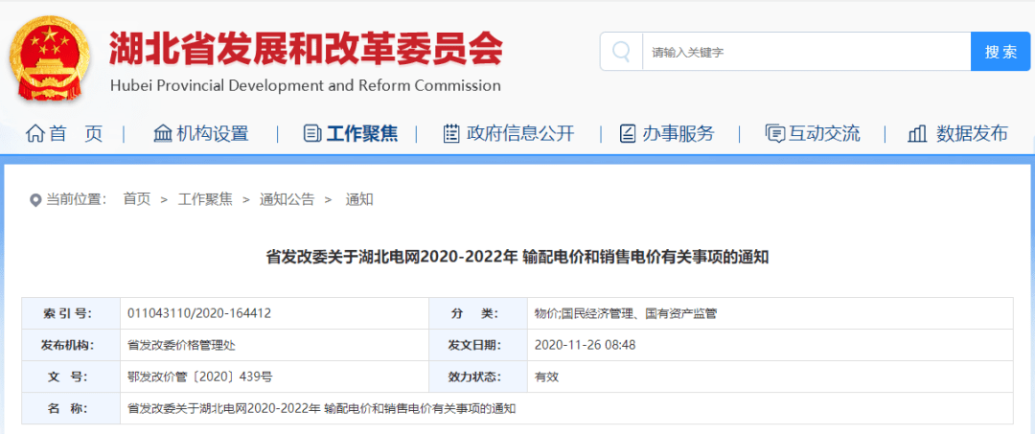The width and height of the screenshot is (1035, 434).
Task: Click the edit icon beside 办事服务
Action: click(x=628, y=134)
